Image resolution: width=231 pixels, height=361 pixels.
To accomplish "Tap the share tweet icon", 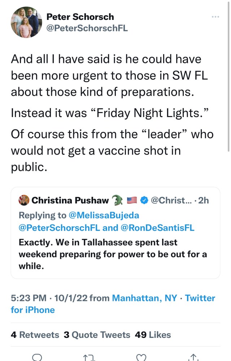I will tap(194, 357).
